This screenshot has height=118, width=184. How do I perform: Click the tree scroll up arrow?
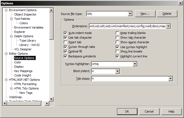pos(51,10)
